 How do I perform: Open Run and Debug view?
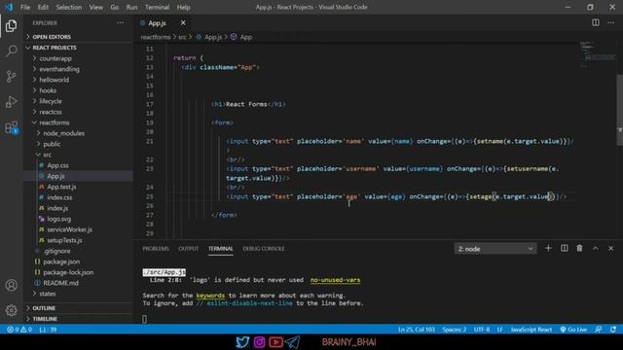(11, 101)
